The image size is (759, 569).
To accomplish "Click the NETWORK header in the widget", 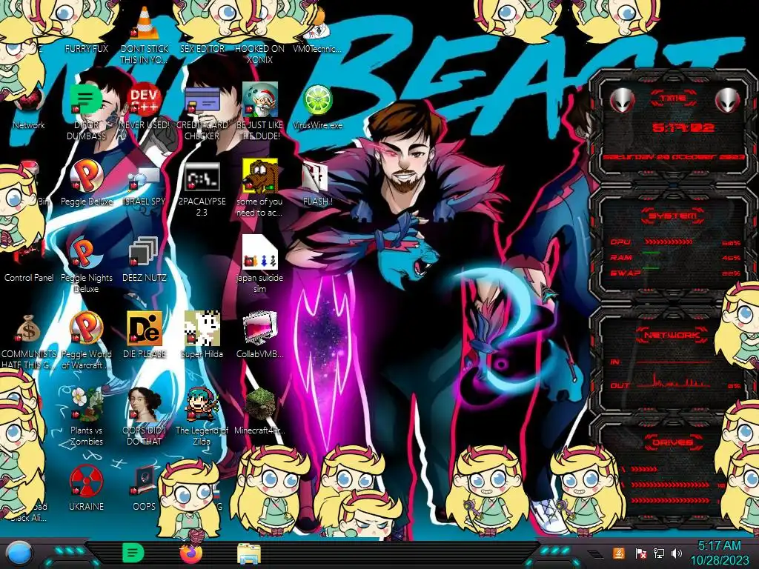I will click(x=673, y=335).
